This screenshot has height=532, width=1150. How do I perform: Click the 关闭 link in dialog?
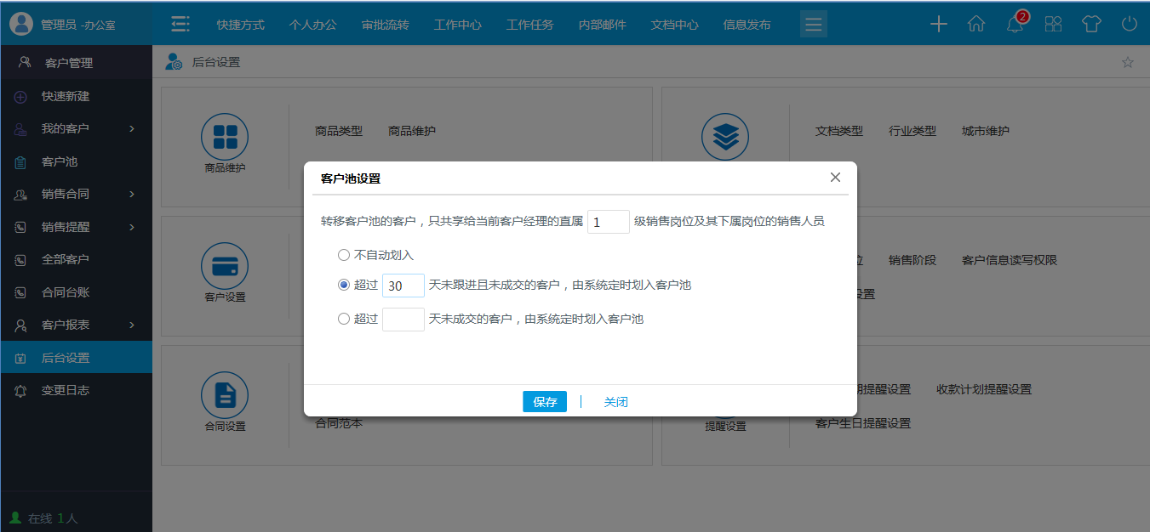pos(615,402)
